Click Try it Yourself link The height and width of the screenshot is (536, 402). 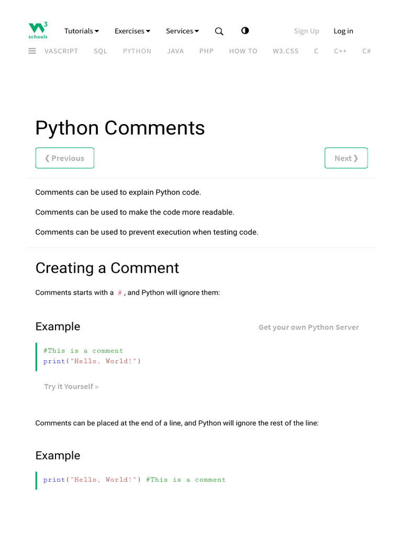71,386
